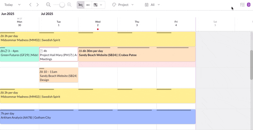Screen dimensions: 253x130
Task: Go to the next week
Action: tap(37, 5)
